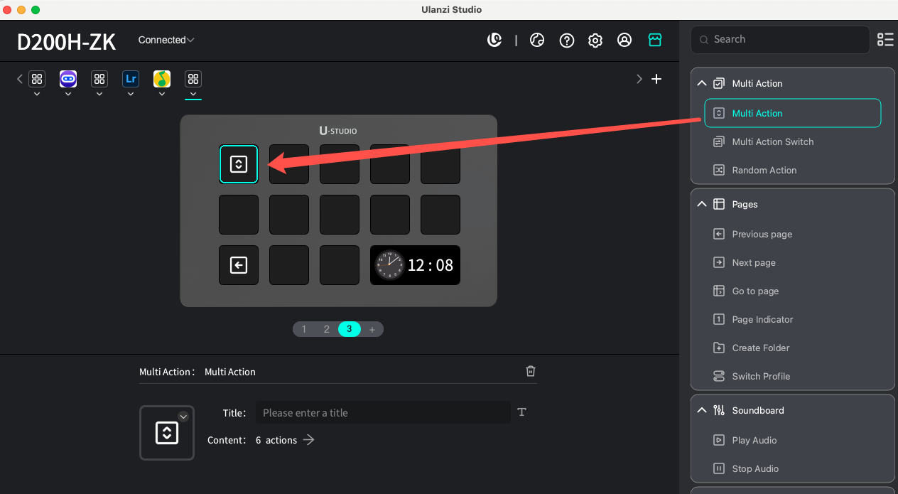Click the Title input field

(382, 412)
